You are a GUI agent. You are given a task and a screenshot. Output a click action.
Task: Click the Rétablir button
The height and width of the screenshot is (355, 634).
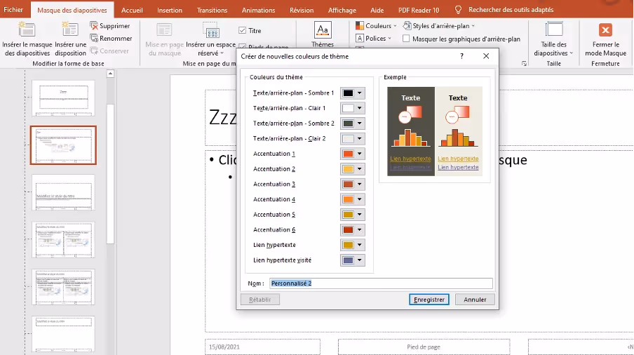click(x=260, y=300)
